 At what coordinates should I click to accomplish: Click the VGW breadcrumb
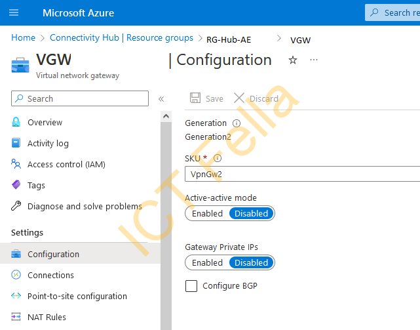click(300, 40)
